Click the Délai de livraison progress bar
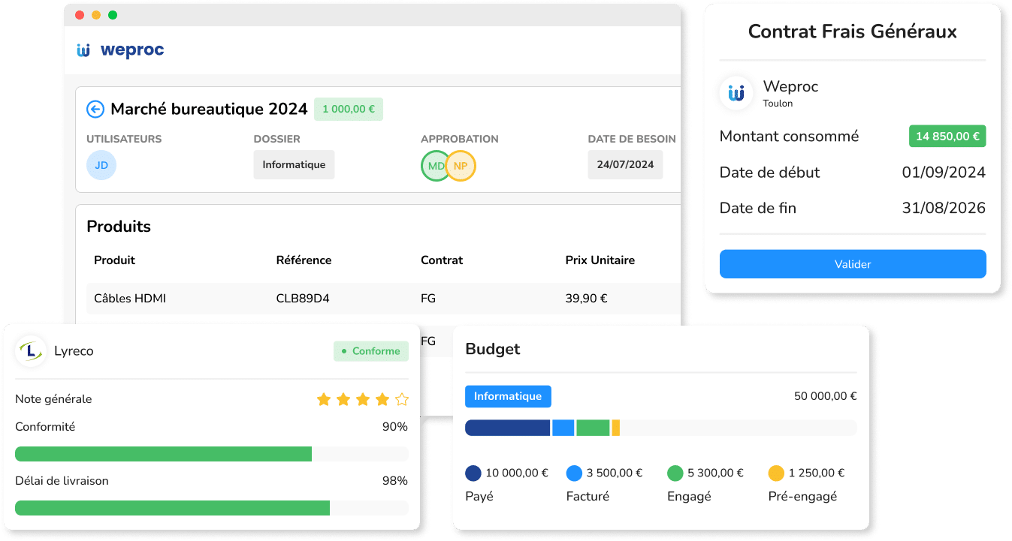 pyautogui.click(x=212, y=508)
